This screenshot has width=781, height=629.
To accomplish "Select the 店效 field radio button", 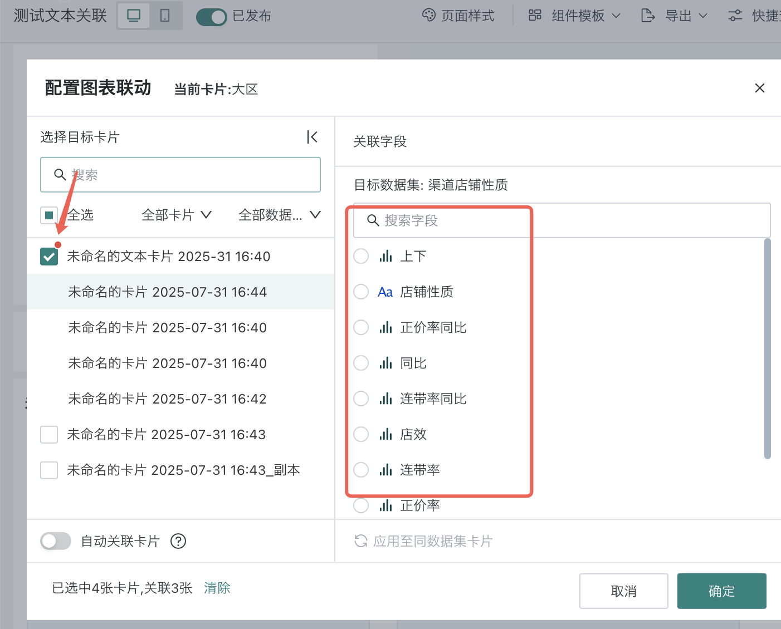I will point(361,434).
